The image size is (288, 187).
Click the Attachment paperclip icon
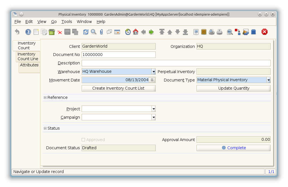(x=101, y=32)
